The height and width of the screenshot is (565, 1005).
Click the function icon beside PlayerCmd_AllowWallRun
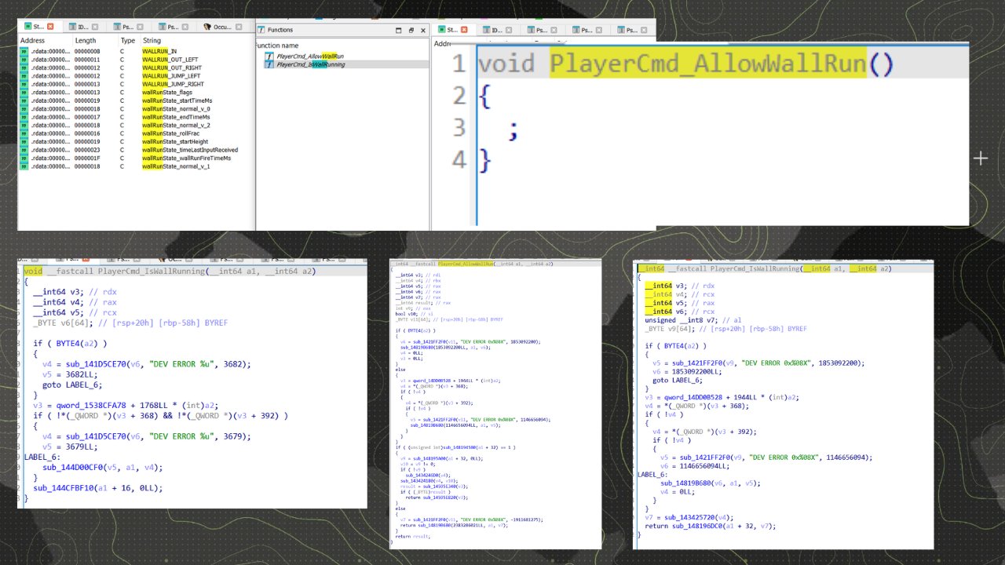(269, 56)
